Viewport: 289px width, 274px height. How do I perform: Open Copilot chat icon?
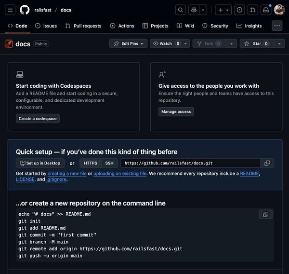(194, 10)
